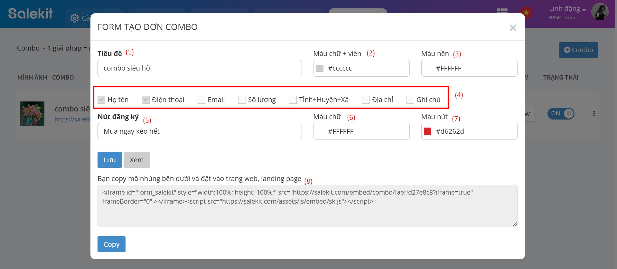Image resolution: width=617 pixels, height=269 pixels.
Task: Click the gray #cccccc color swatch
Action: (x=320, y=68)
